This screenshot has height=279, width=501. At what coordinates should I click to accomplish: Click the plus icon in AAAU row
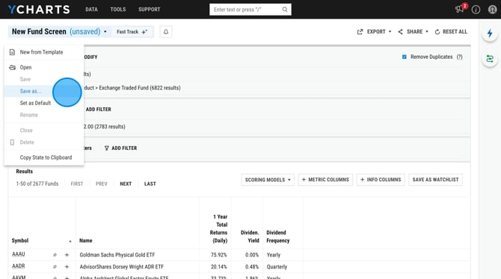click(67, 255)
